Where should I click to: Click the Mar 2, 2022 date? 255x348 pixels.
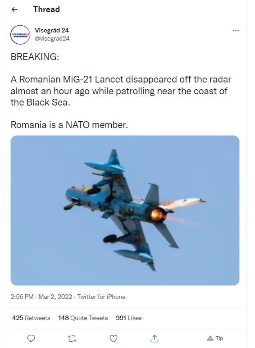click(55, 297)
